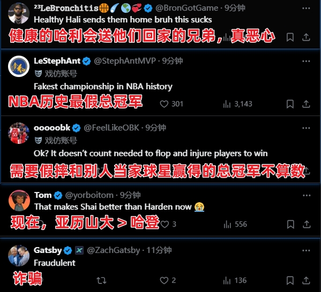The height and width of the screenshot is (292, 321).
Task: View analytics showing 3,143 views
Action: click(237, 104)
